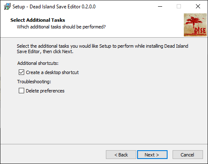Screen dimensions: 208x164
Task: Click the instruction paragraph mentioning Save Editor
Action: (103, 49)
